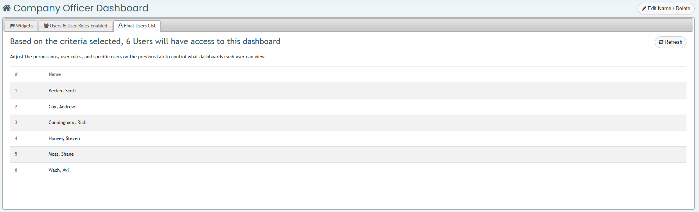Click the Moss, Shane row
The image size is (699, 212).
point(348,154)
